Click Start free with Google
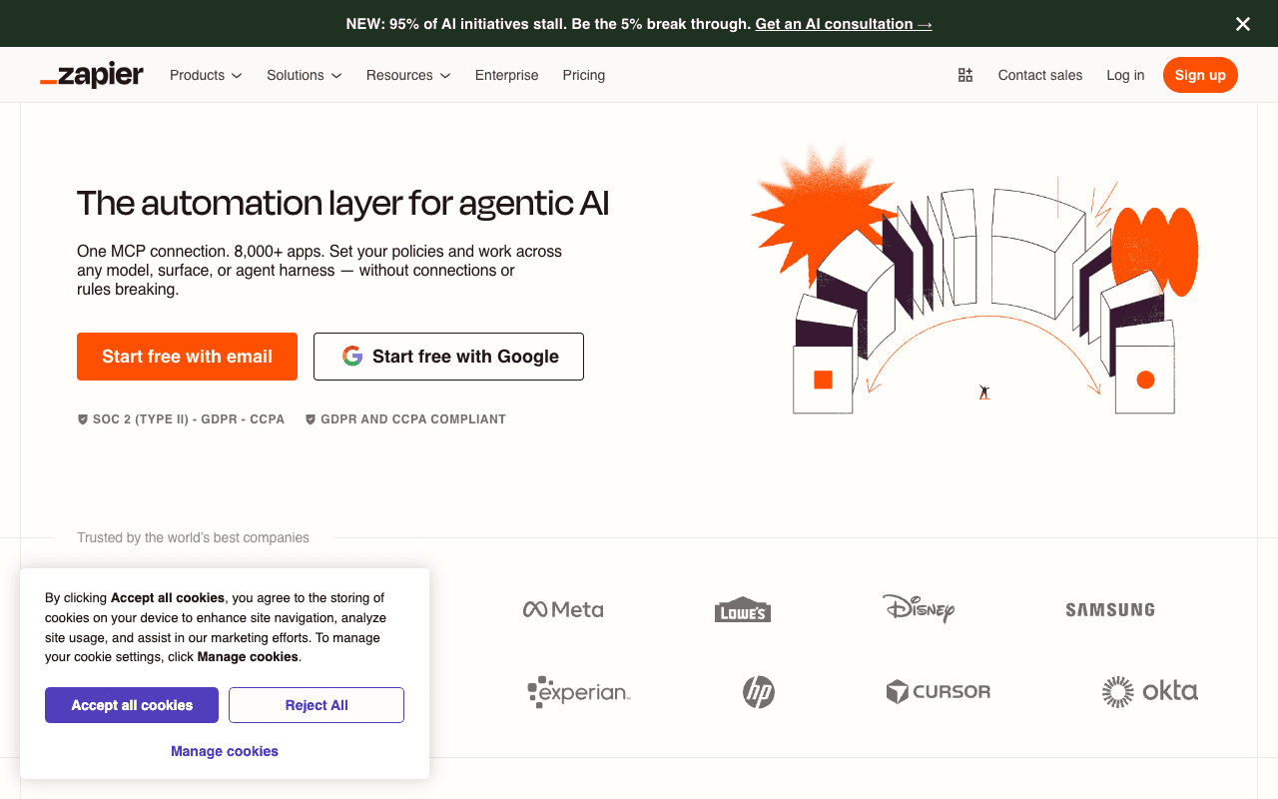The image size is (1278, 799). pos(448,357)
